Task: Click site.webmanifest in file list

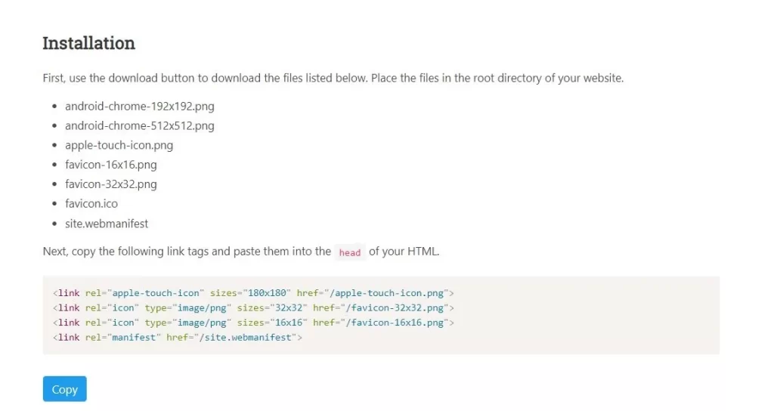Action: pyautogui.click(x=107, y=224)
